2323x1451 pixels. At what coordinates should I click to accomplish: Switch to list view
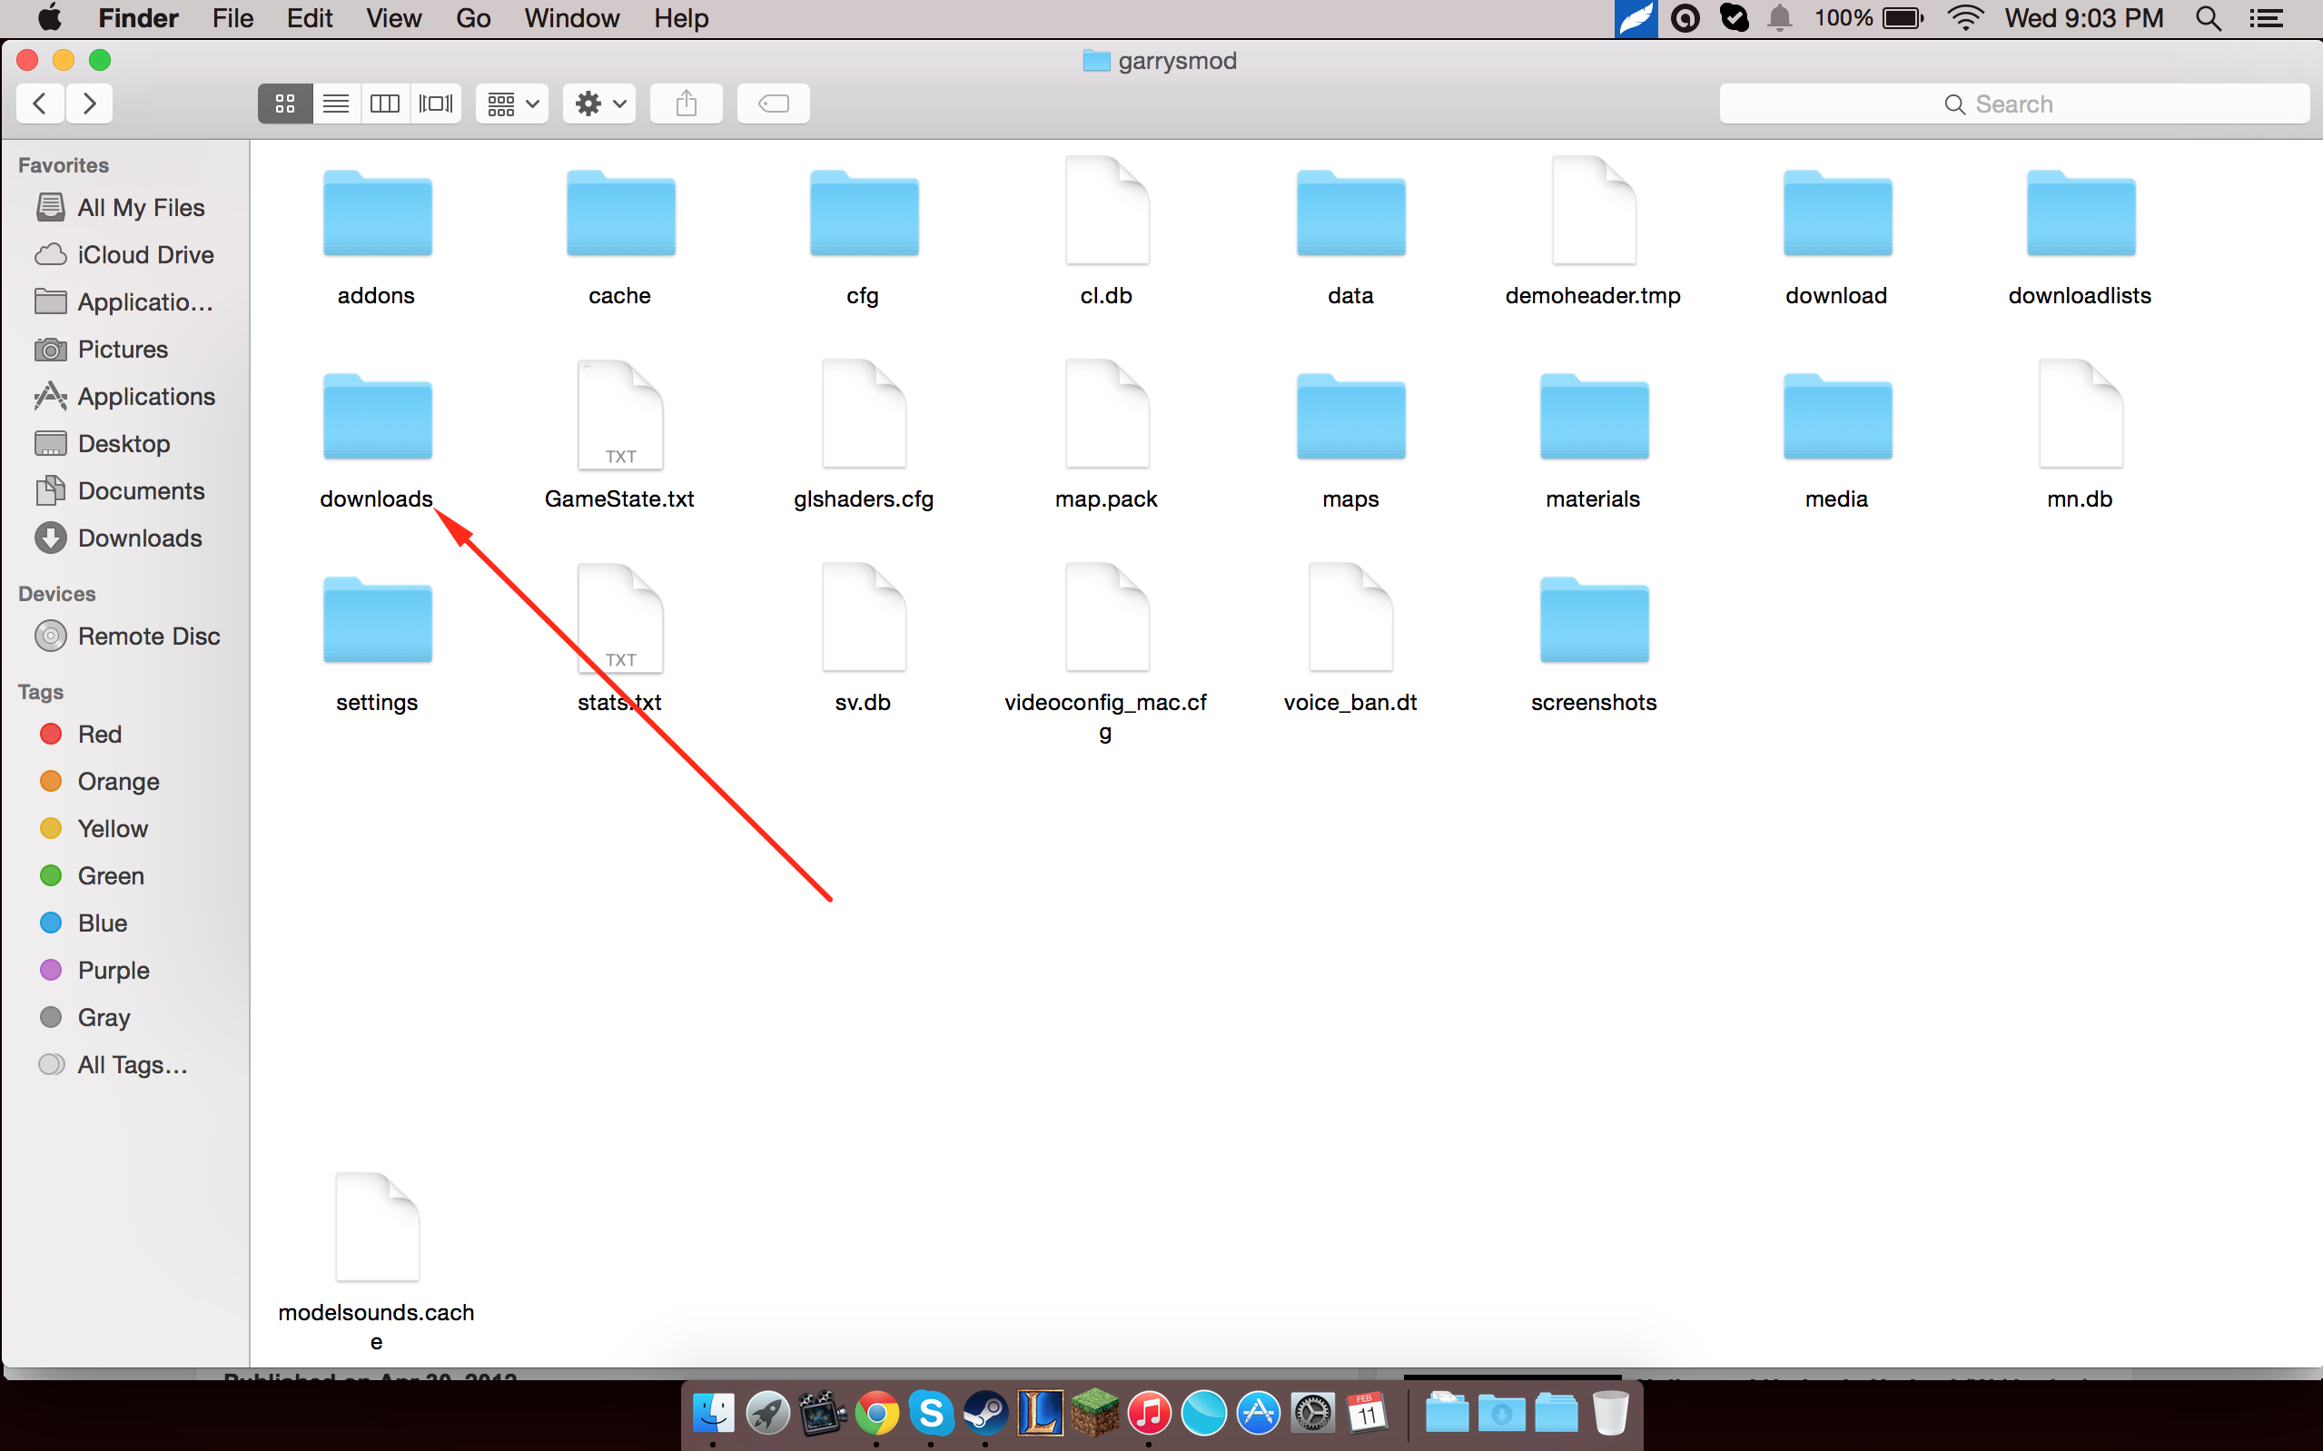pos(336,104)
